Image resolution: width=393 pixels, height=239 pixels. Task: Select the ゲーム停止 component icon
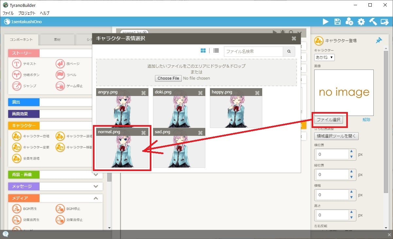60,86
